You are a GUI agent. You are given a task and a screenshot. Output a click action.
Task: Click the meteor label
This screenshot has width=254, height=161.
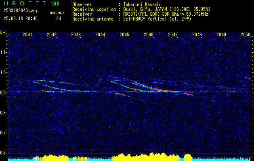coord(57,12)
